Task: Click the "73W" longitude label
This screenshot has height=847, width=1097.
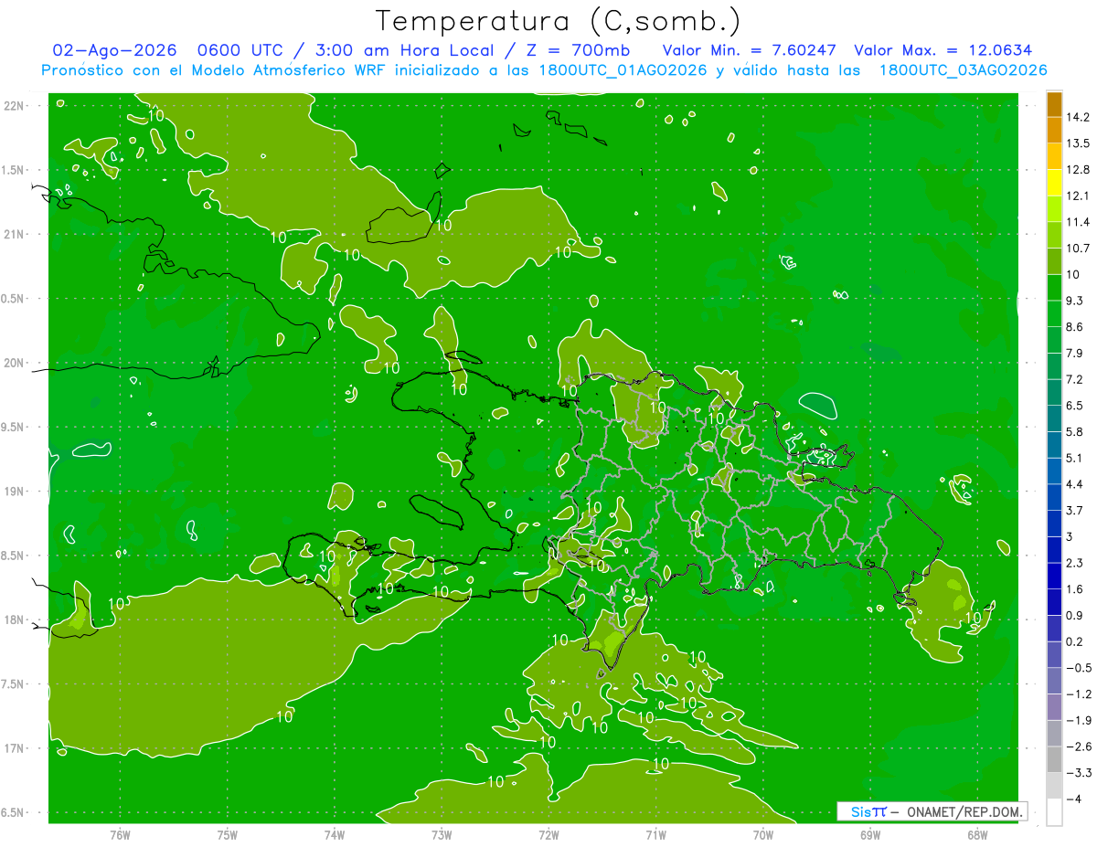Action: point(442,834)
